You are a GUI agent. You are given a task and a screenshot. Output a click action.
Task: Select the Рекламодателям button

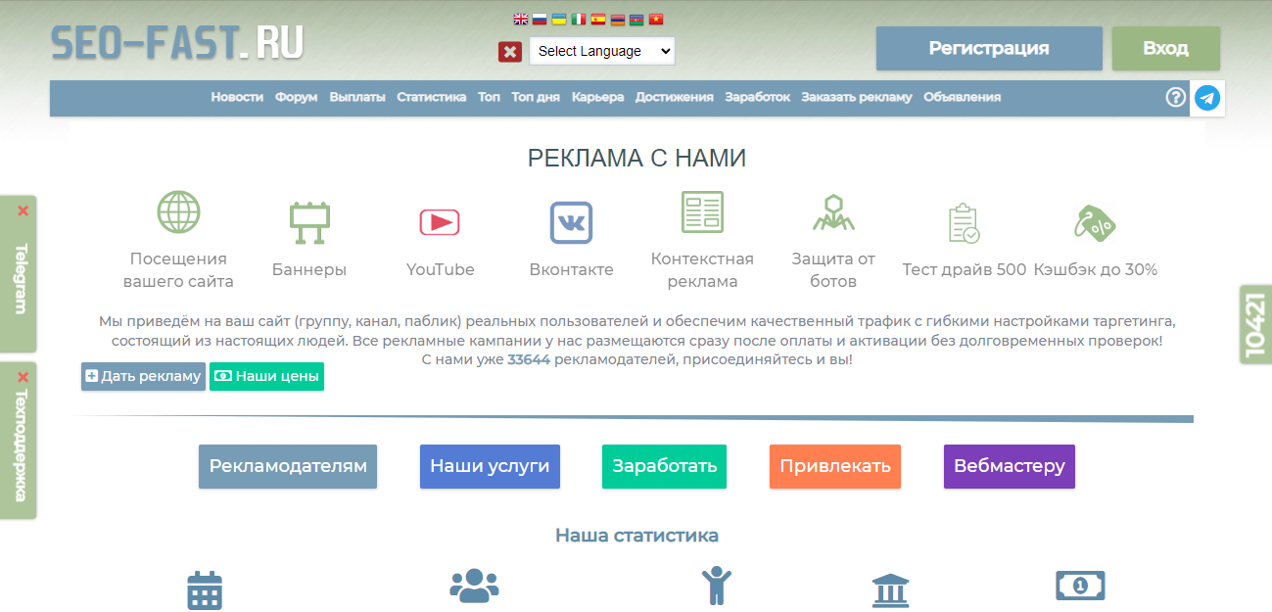pos(288,466)
